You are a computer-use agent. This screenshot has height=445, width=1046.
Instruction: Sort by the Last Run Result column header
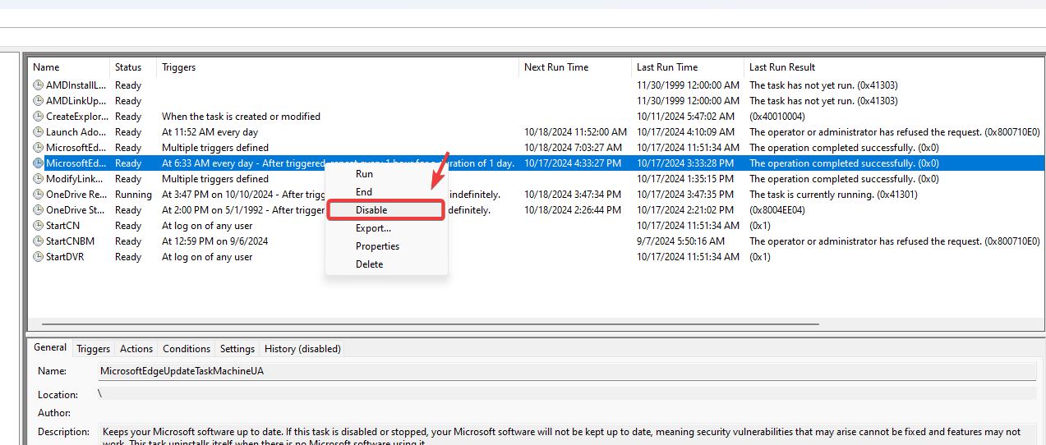point(893,67)
